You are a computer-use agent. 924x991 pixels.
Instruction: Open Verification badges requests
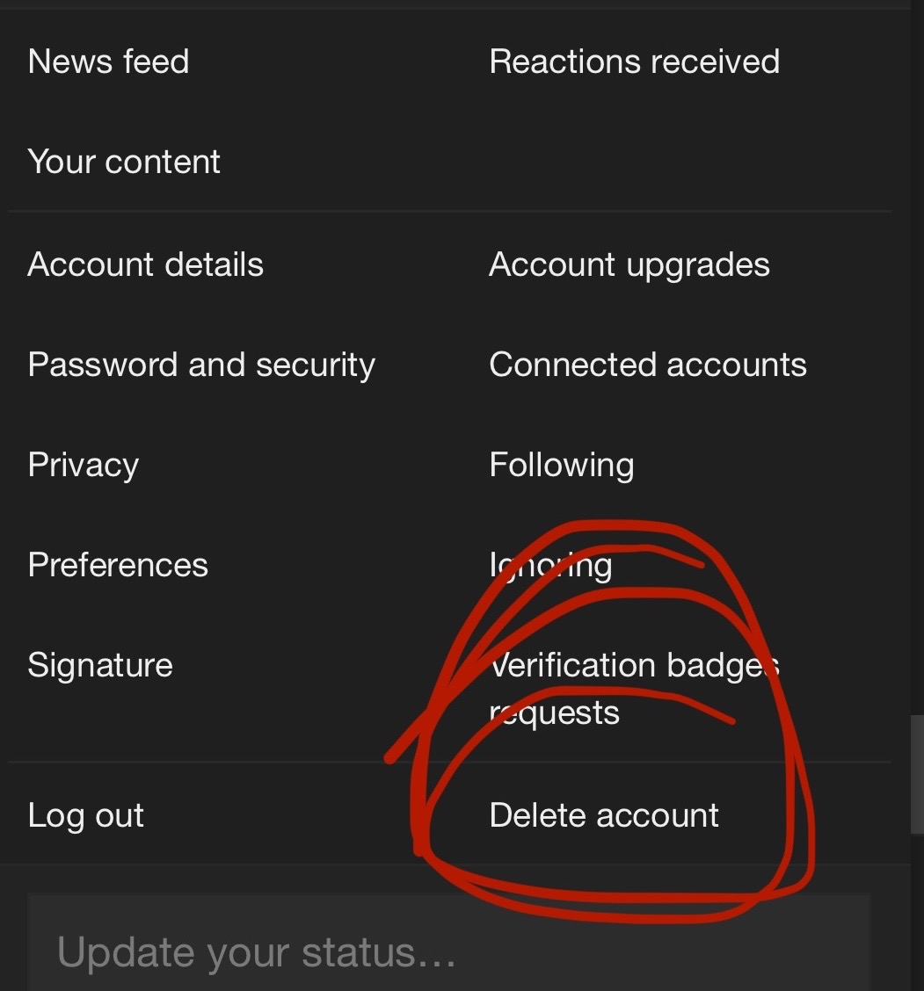pyautogui.click(x=633, y=688)
